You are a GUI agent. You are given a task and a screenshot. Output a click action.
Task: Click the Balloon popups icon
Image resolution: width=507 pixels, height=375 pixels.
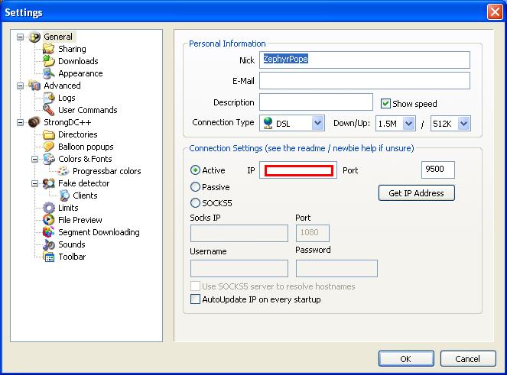click(x=49, y=147)
